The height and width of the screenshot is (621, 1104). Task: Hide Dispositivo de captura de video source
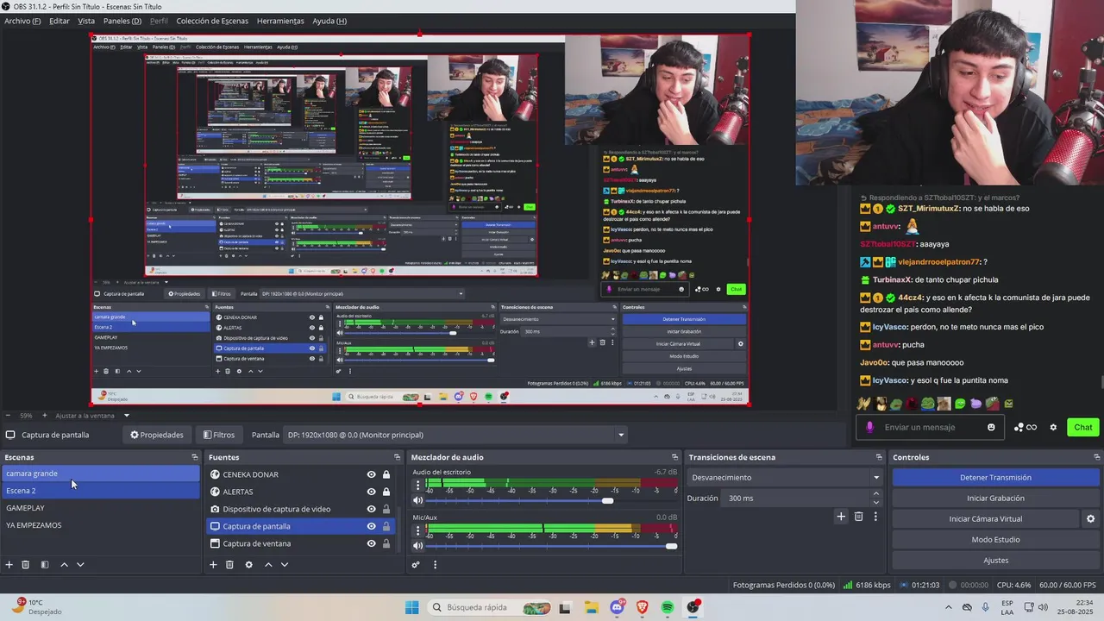point(372,509)
